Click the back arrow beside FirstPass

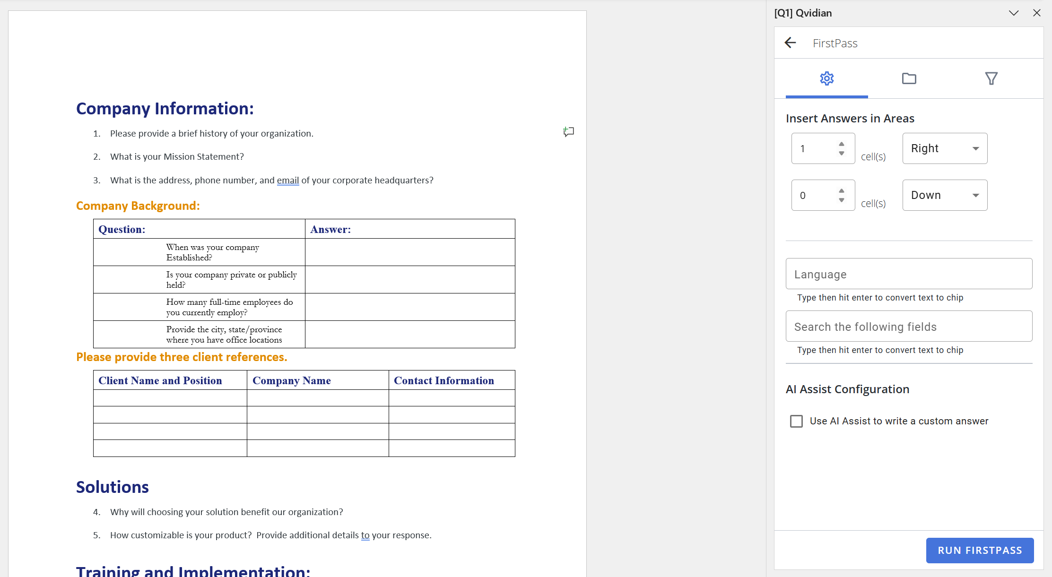click(790, 43)
